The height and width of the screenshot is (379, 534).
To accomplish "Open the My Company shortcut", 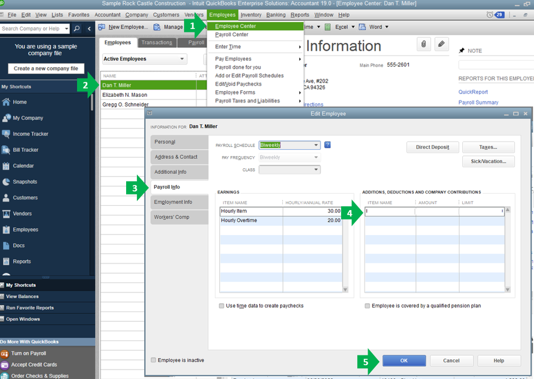I will point(22,118).
